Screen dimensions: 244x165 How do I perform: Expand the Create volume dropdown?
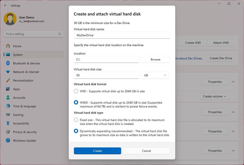click(215, 96)
